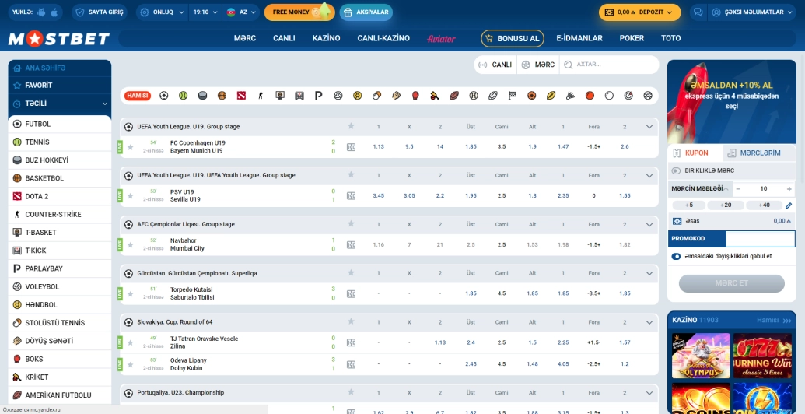Open the POKER main menu item
Screen dimensions: 805x414
(x=632, y=38)
